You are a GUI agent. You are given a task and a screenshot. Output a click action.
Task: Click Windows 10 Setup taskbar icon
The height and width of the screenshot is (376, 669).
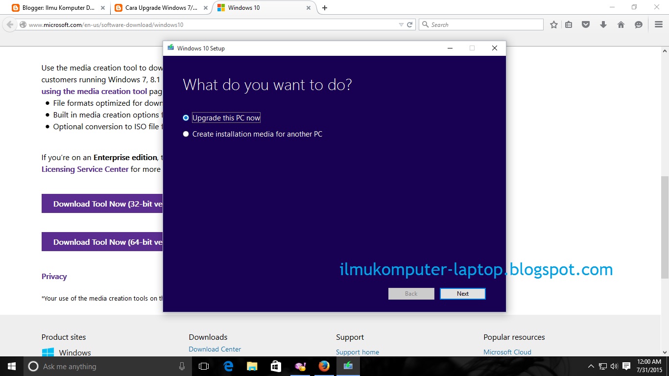(x=348, y=366)
